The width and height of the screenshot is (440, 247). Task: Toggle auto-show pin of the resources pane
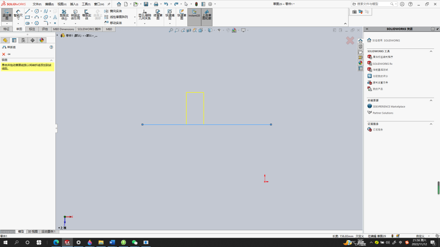437,29
